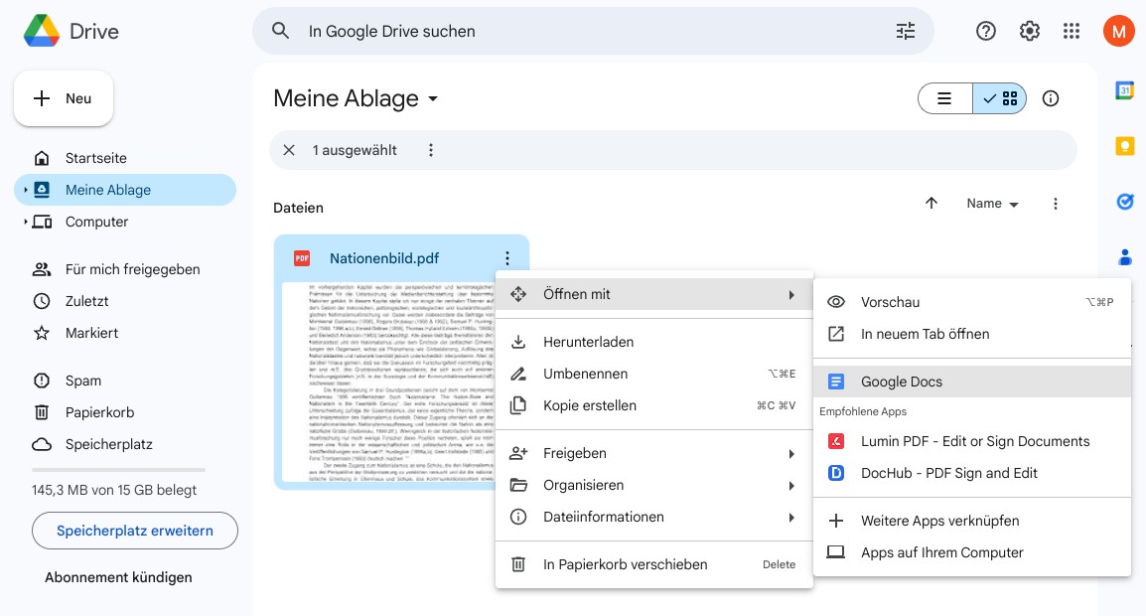Open with Lumin PDF app
The height and width of the screenshot is (616, 1146).
pos(971,441)
